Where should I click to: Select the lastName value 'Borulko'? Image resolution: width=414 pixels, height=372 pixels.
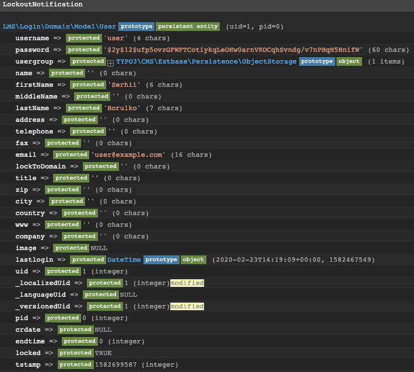122,108
